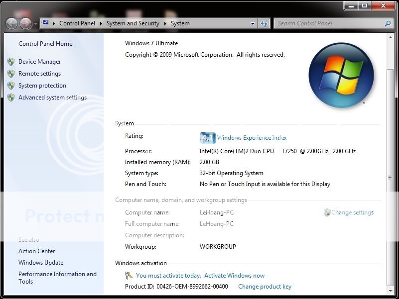Click the magnifier search icon
Image resolution: width=399 pixels, height=299 pixels.
pyautogui.click(x=388, y=23)
